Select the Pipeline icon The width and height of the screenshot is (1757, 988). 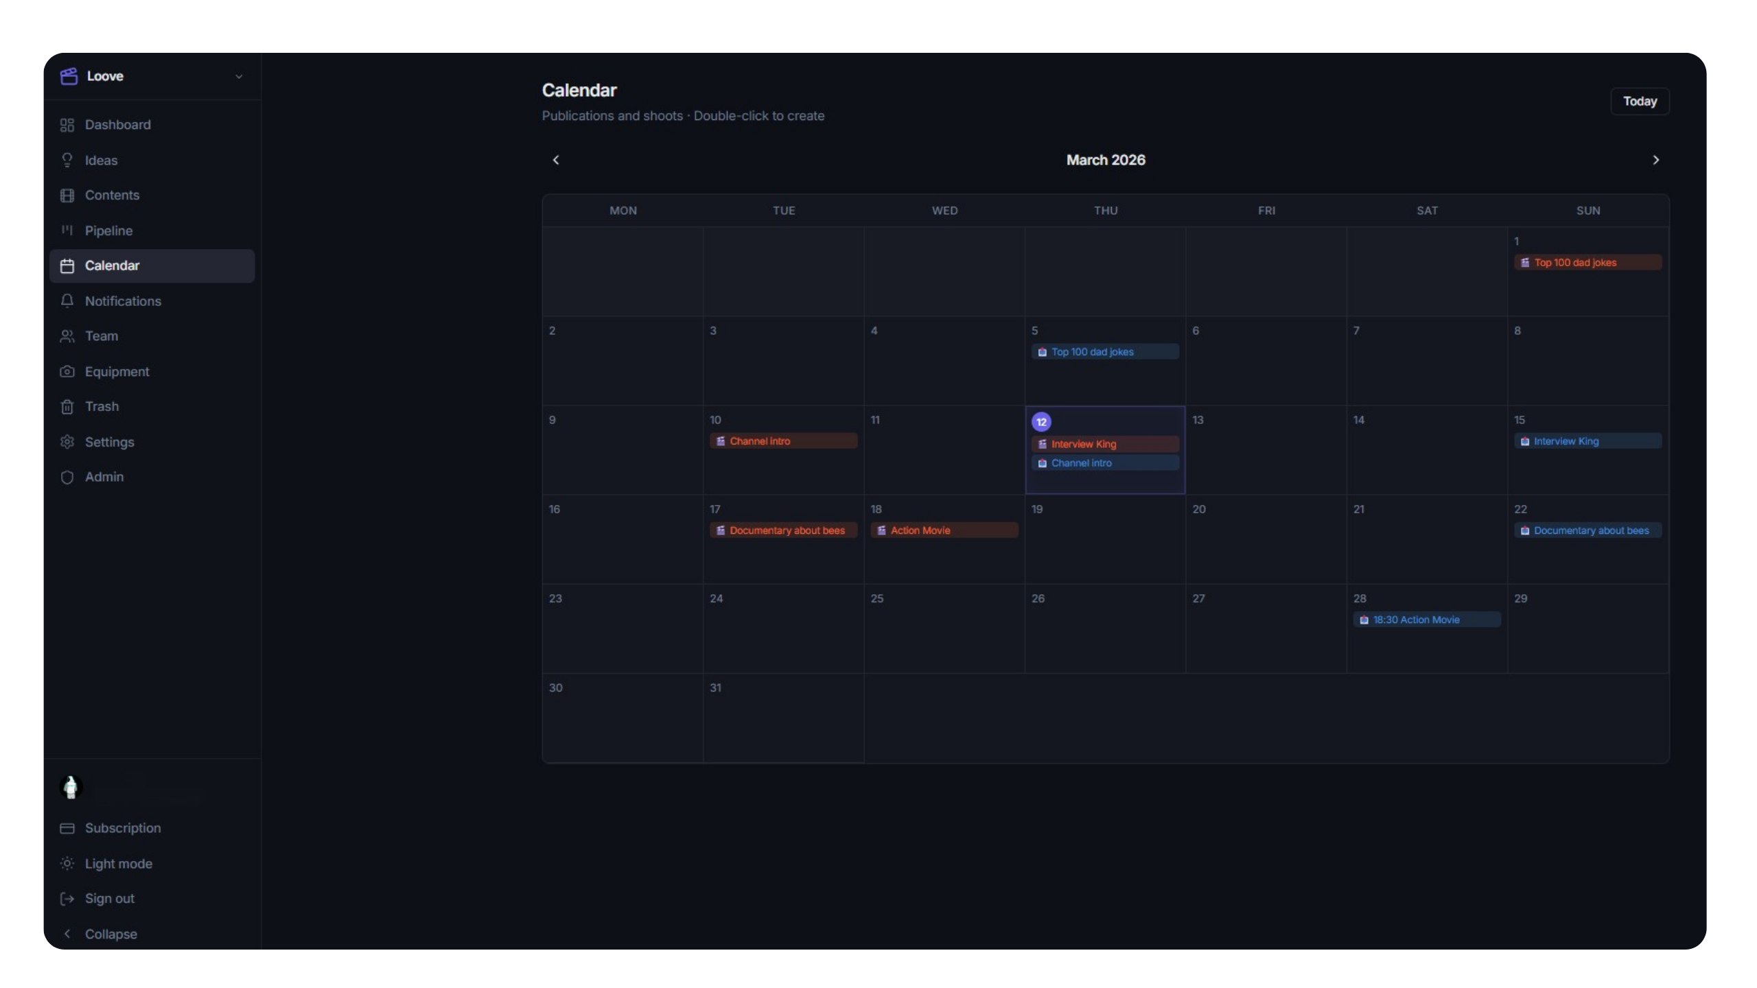(x=67, y=231)
